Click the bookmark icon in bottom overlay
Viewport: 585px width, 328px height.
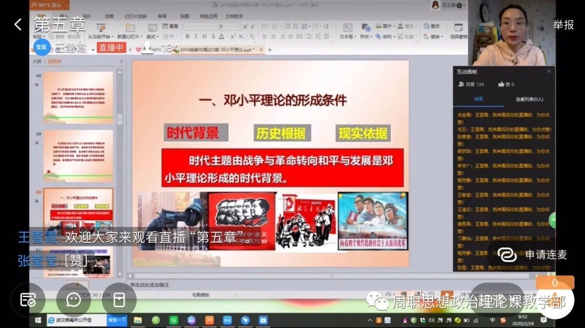coord(119,300)
